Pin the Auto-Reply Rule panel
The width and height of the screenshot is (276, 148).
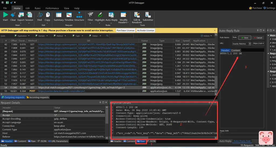coord(257,31)
